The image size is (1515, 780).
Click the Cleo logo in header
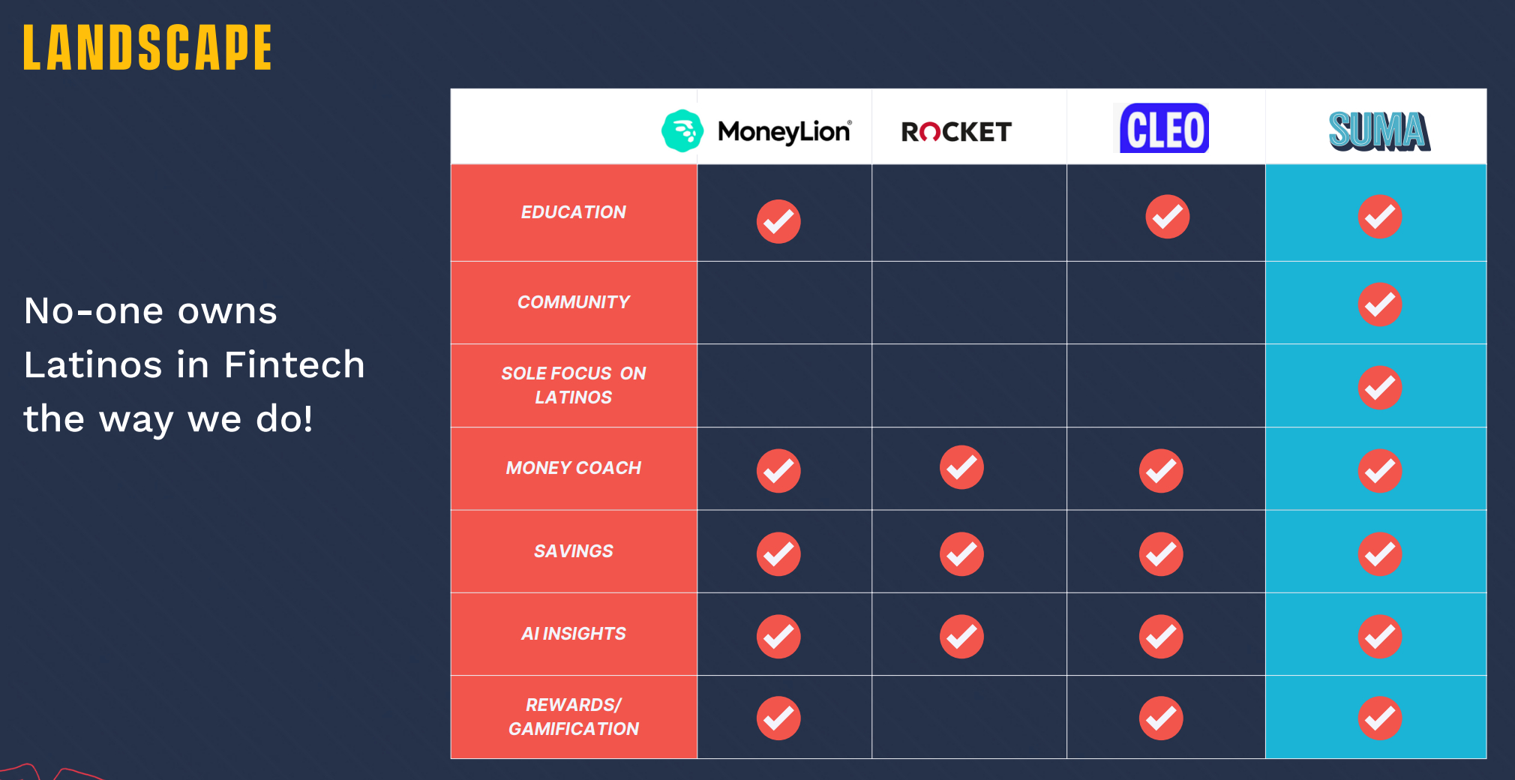pos(1164,128)
